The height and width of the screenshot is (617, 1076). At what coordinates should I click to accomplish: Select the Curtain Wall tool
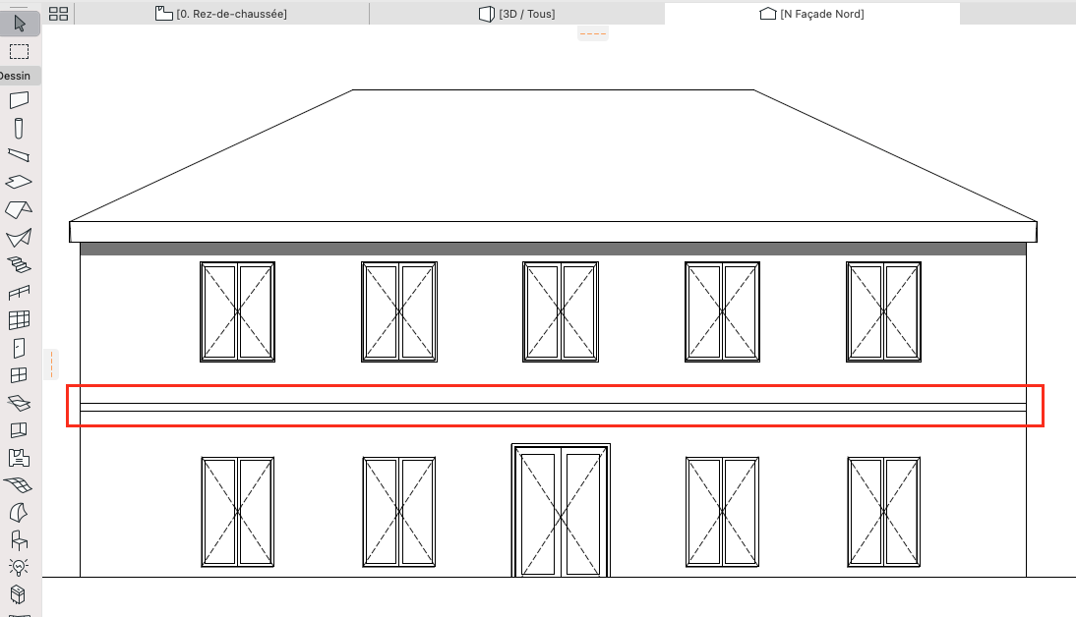[20, 319]
